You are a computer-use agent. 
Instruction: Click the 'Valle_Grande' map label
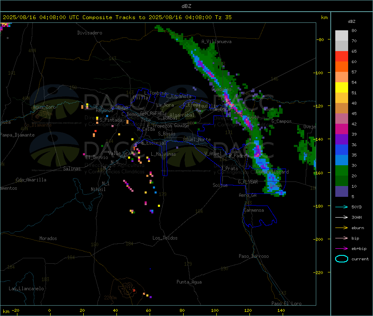click(x=123, y=153)
